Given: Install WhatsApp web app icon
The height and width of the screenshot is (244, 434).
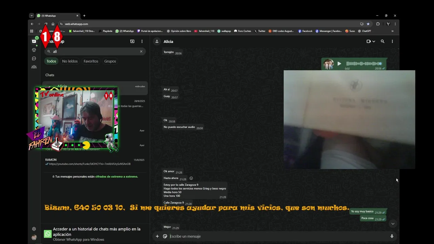Looking at the screenshot, I should [x=362, y=24].
